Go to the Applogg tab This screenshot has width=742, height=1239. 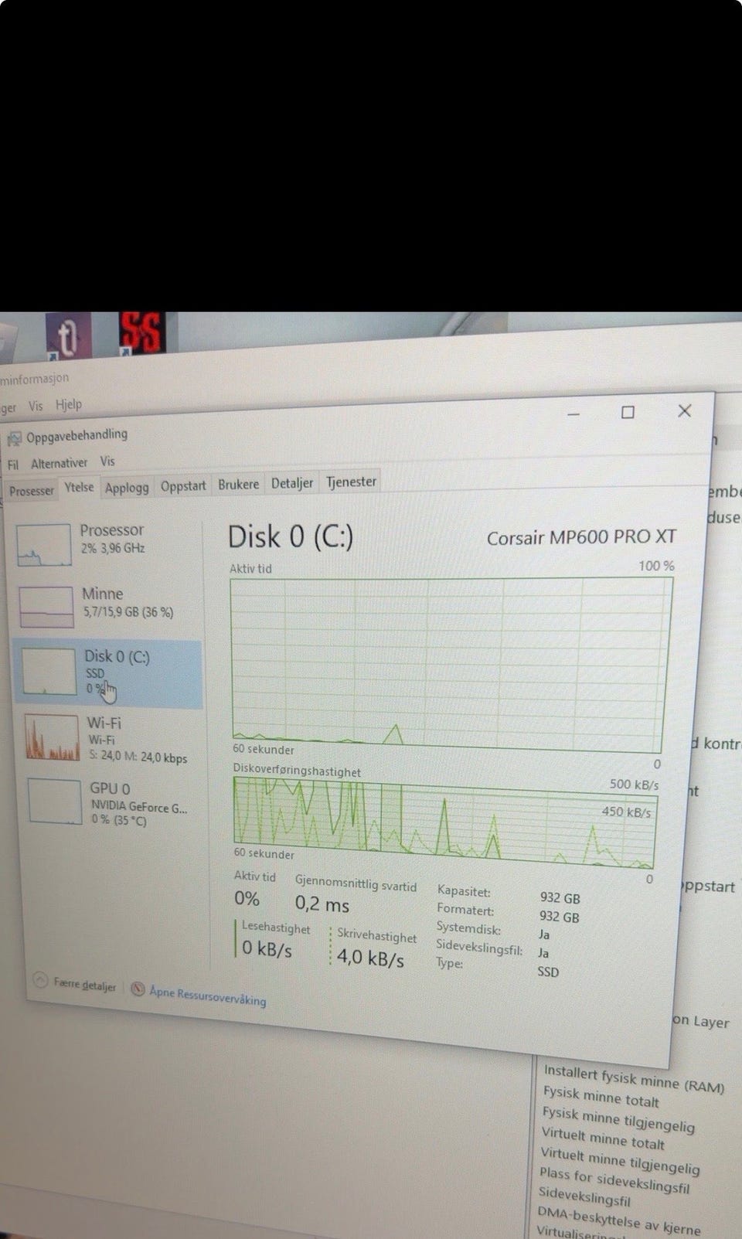pos(127,488)
